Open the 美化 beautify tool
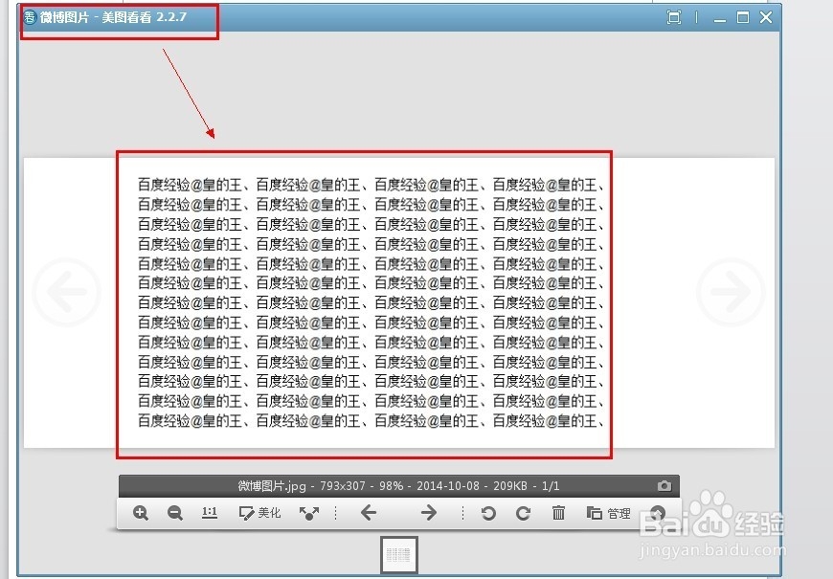This screenshot has height=579, width=833. 259,513
